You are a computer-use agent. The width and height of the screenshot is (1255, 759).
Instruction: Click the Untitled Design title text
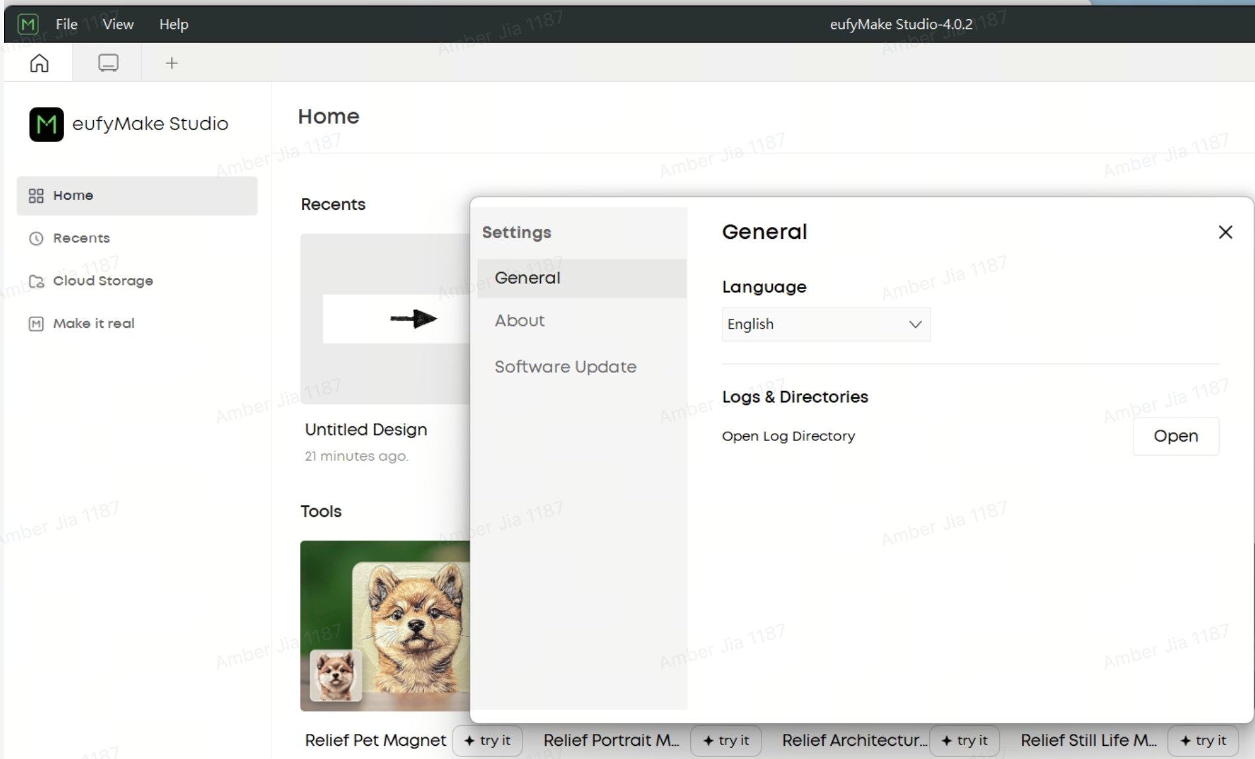[x=366, y=430]
